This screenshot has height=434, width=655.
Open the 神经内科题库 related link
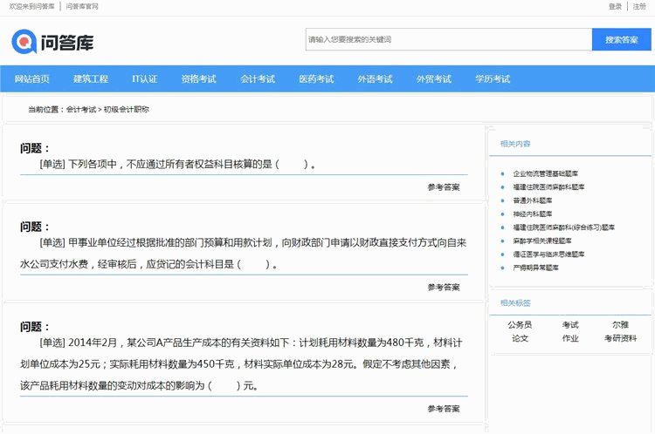point(533,214)
